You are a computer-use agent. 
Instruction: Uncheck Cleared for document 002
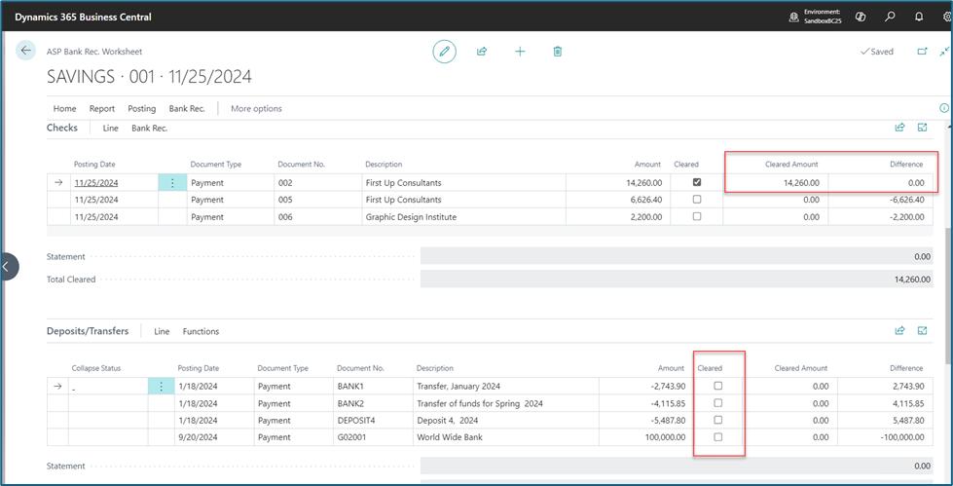click(697, 182)
